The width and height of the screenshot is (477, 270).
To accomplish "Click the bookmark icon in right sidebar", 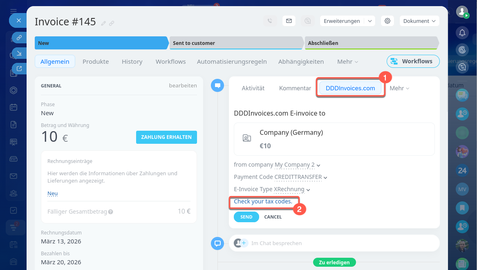I will coord(462,208).
